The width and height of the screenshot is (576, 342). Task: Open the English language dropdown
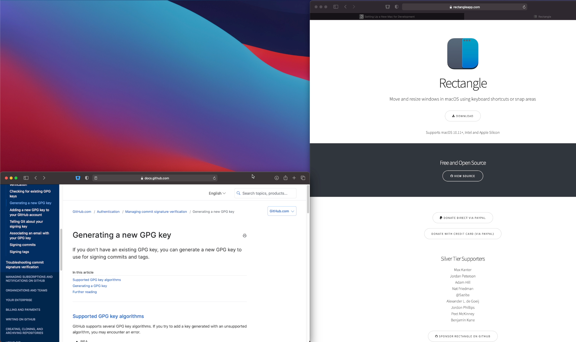coord(217,193)
